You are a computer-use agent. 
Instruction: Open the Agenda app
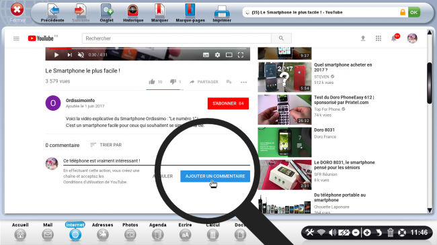click(x=158, y=232)
